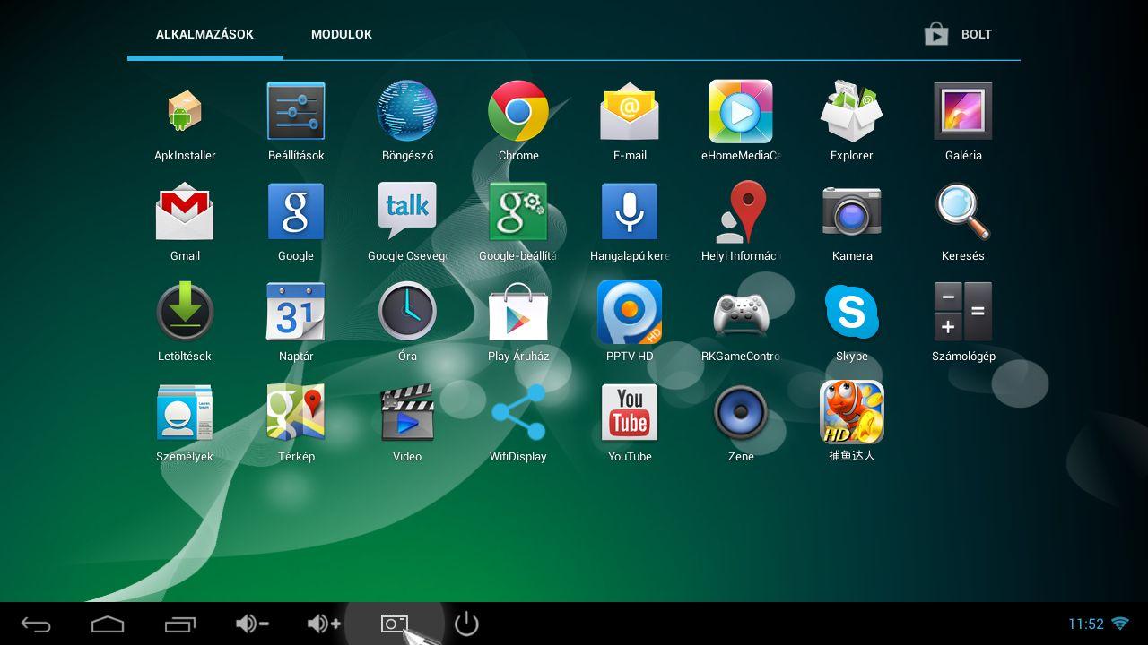Open the Wi-Fi status indicator
1148x645 pixels.
(1120, 623)
